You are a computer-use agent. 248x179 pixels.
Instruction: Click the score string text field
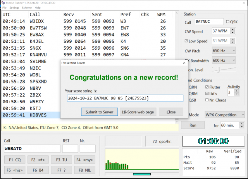[x=125, y=98]
